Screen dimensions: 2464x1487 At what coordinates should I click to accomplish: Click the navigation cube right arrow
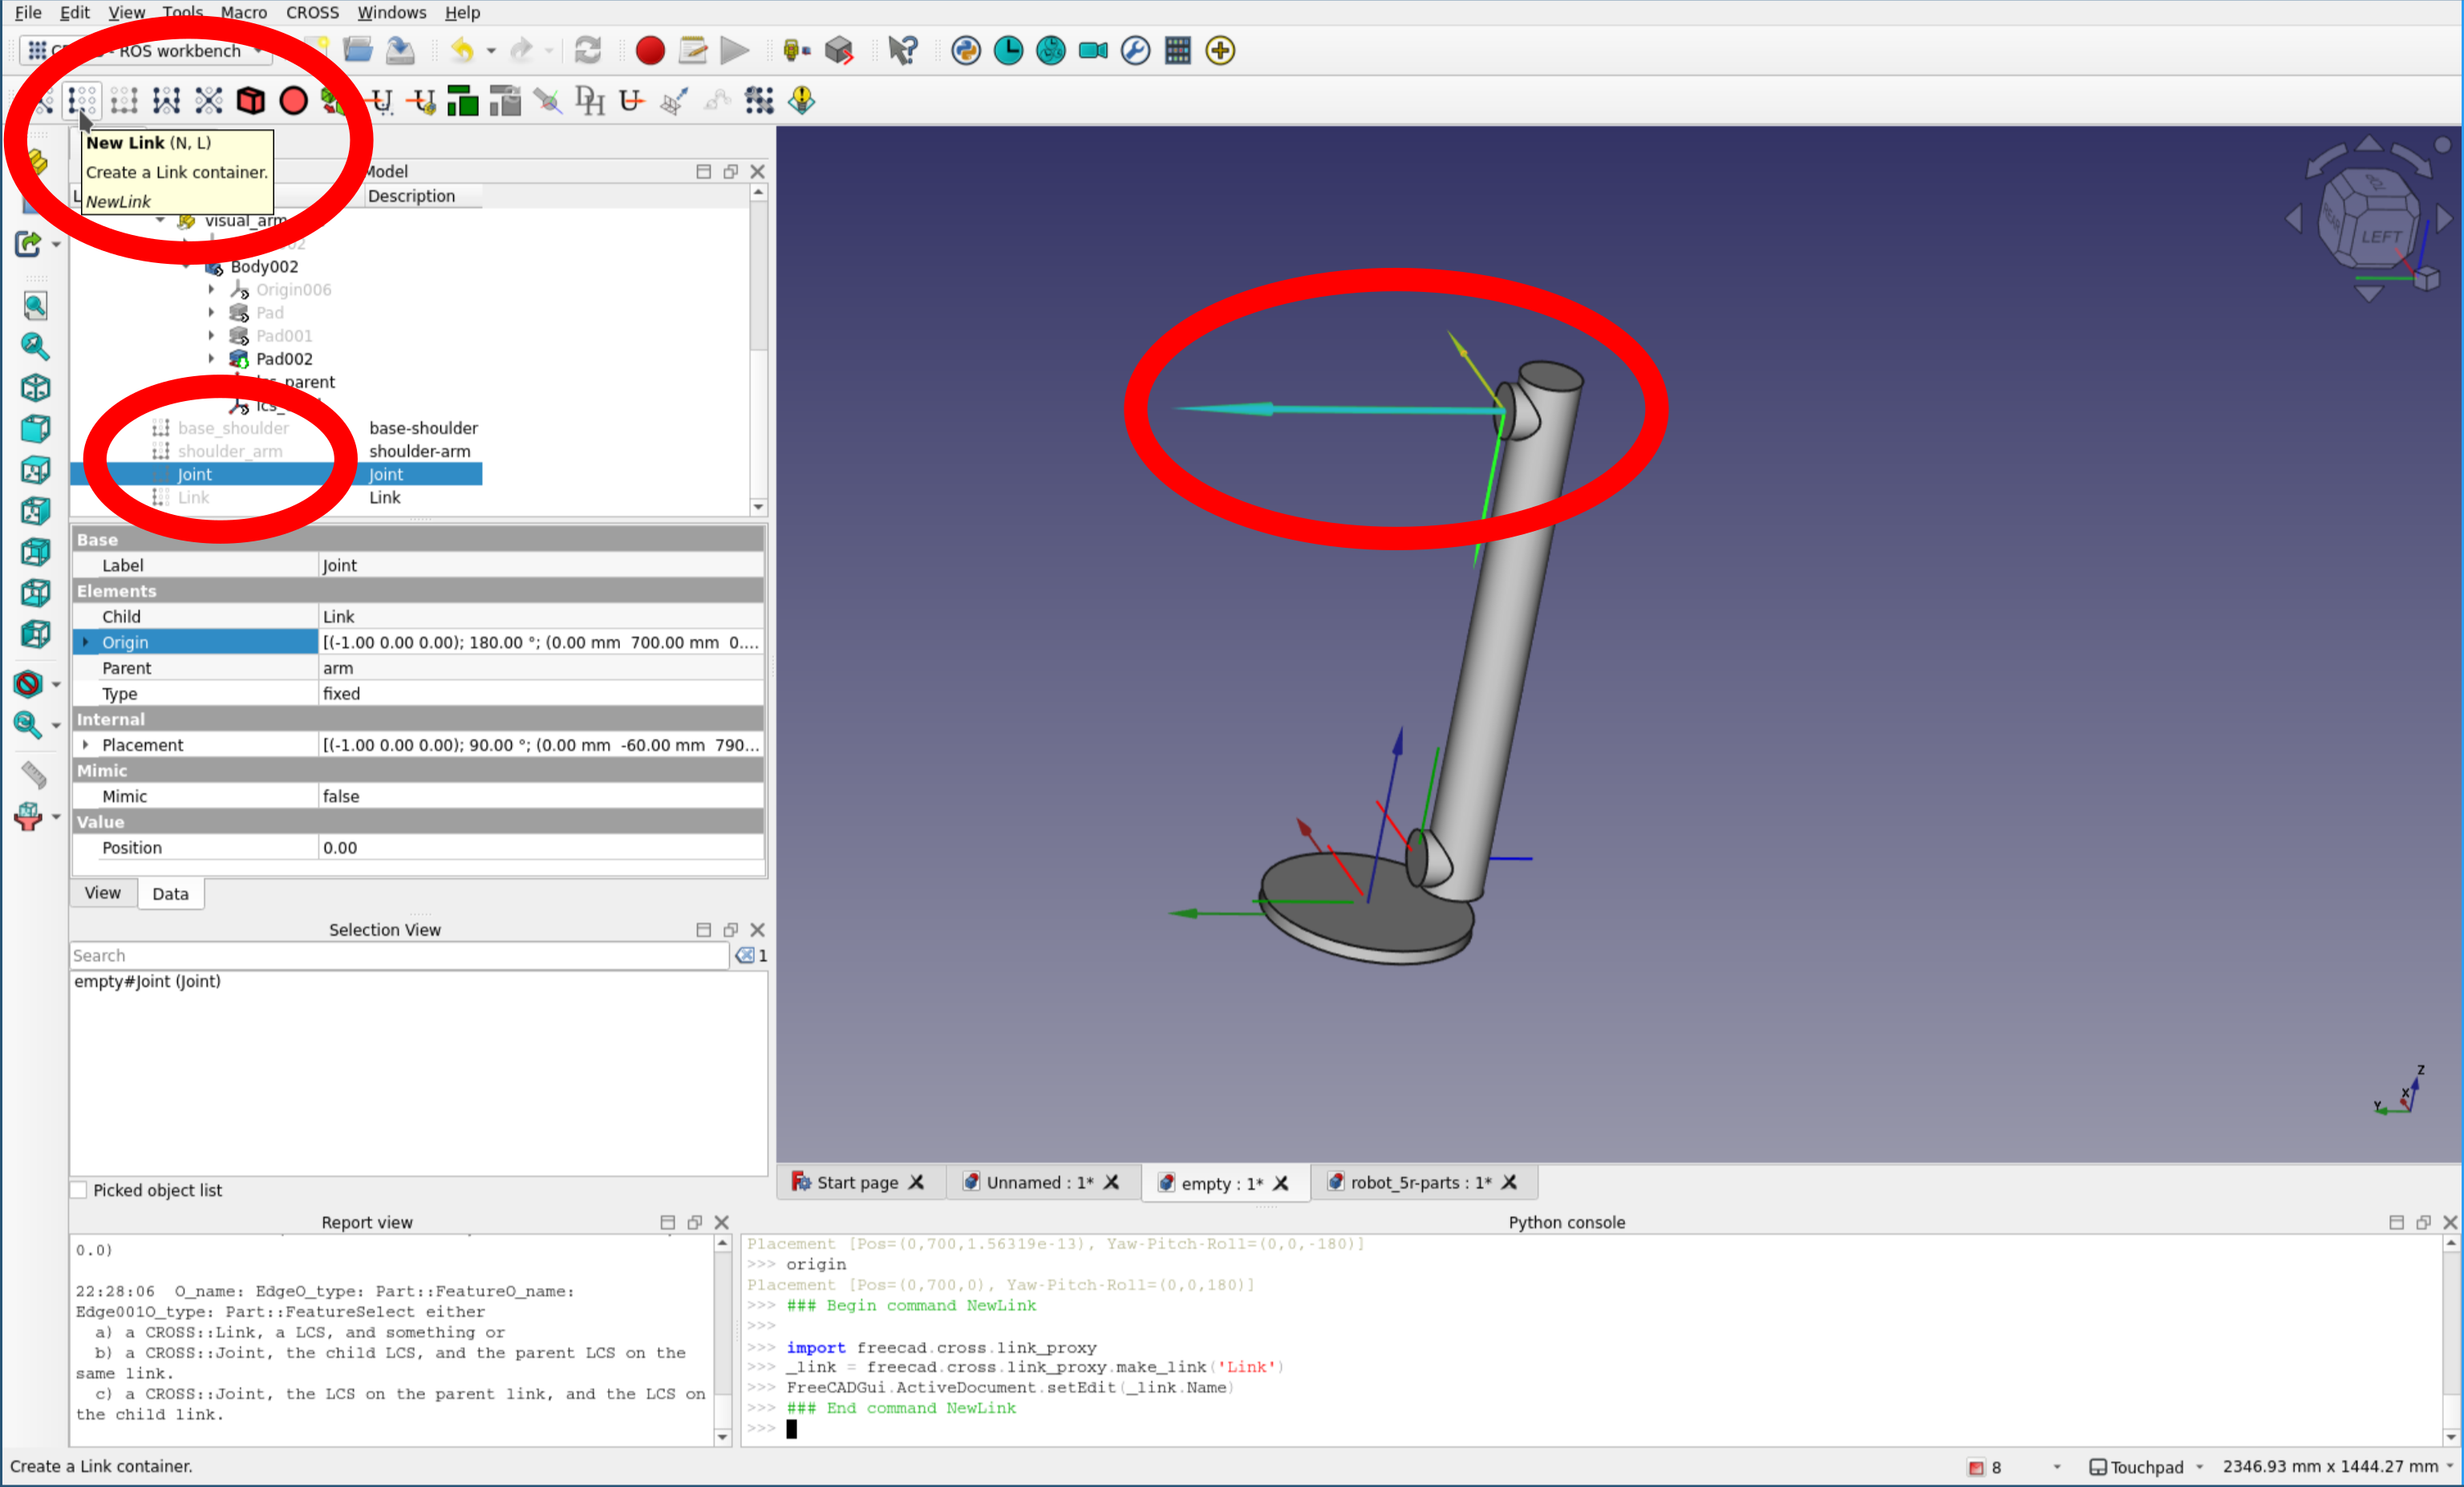2445,218
